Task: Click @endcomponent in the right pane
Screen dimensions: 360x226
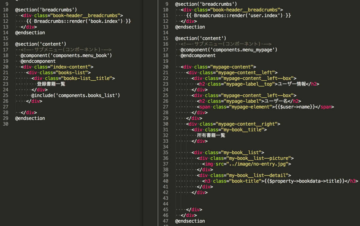Action: [x=198, y=55]
